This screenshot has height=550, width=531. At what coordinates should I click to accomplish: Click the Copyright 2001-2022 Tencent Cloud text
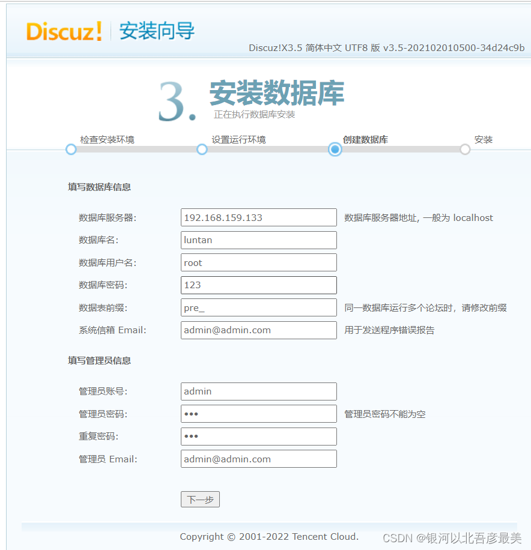click(269, 537)
